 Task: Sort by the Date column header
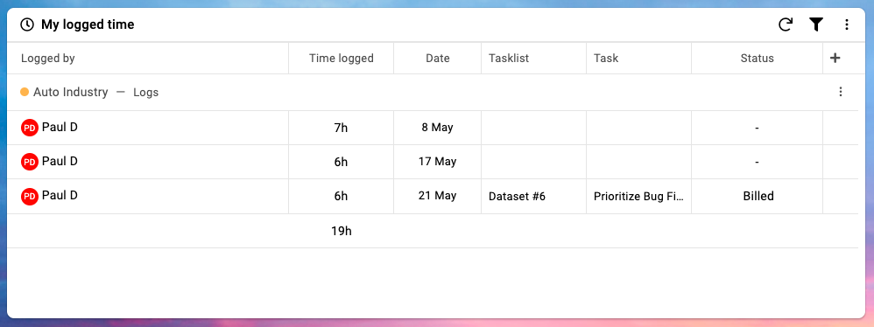pos(438,58)
